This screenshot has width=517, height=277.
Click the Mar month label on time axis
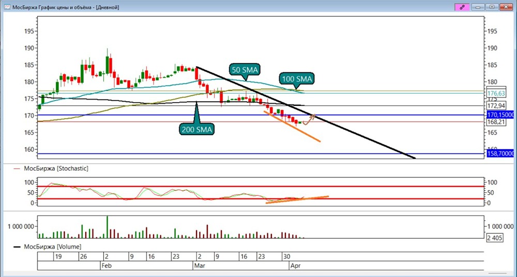click(x=200, y=266)
